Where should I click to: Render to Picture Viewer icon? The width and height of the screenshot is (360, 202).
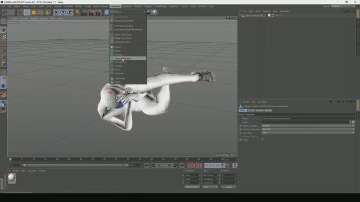[92, 12]
